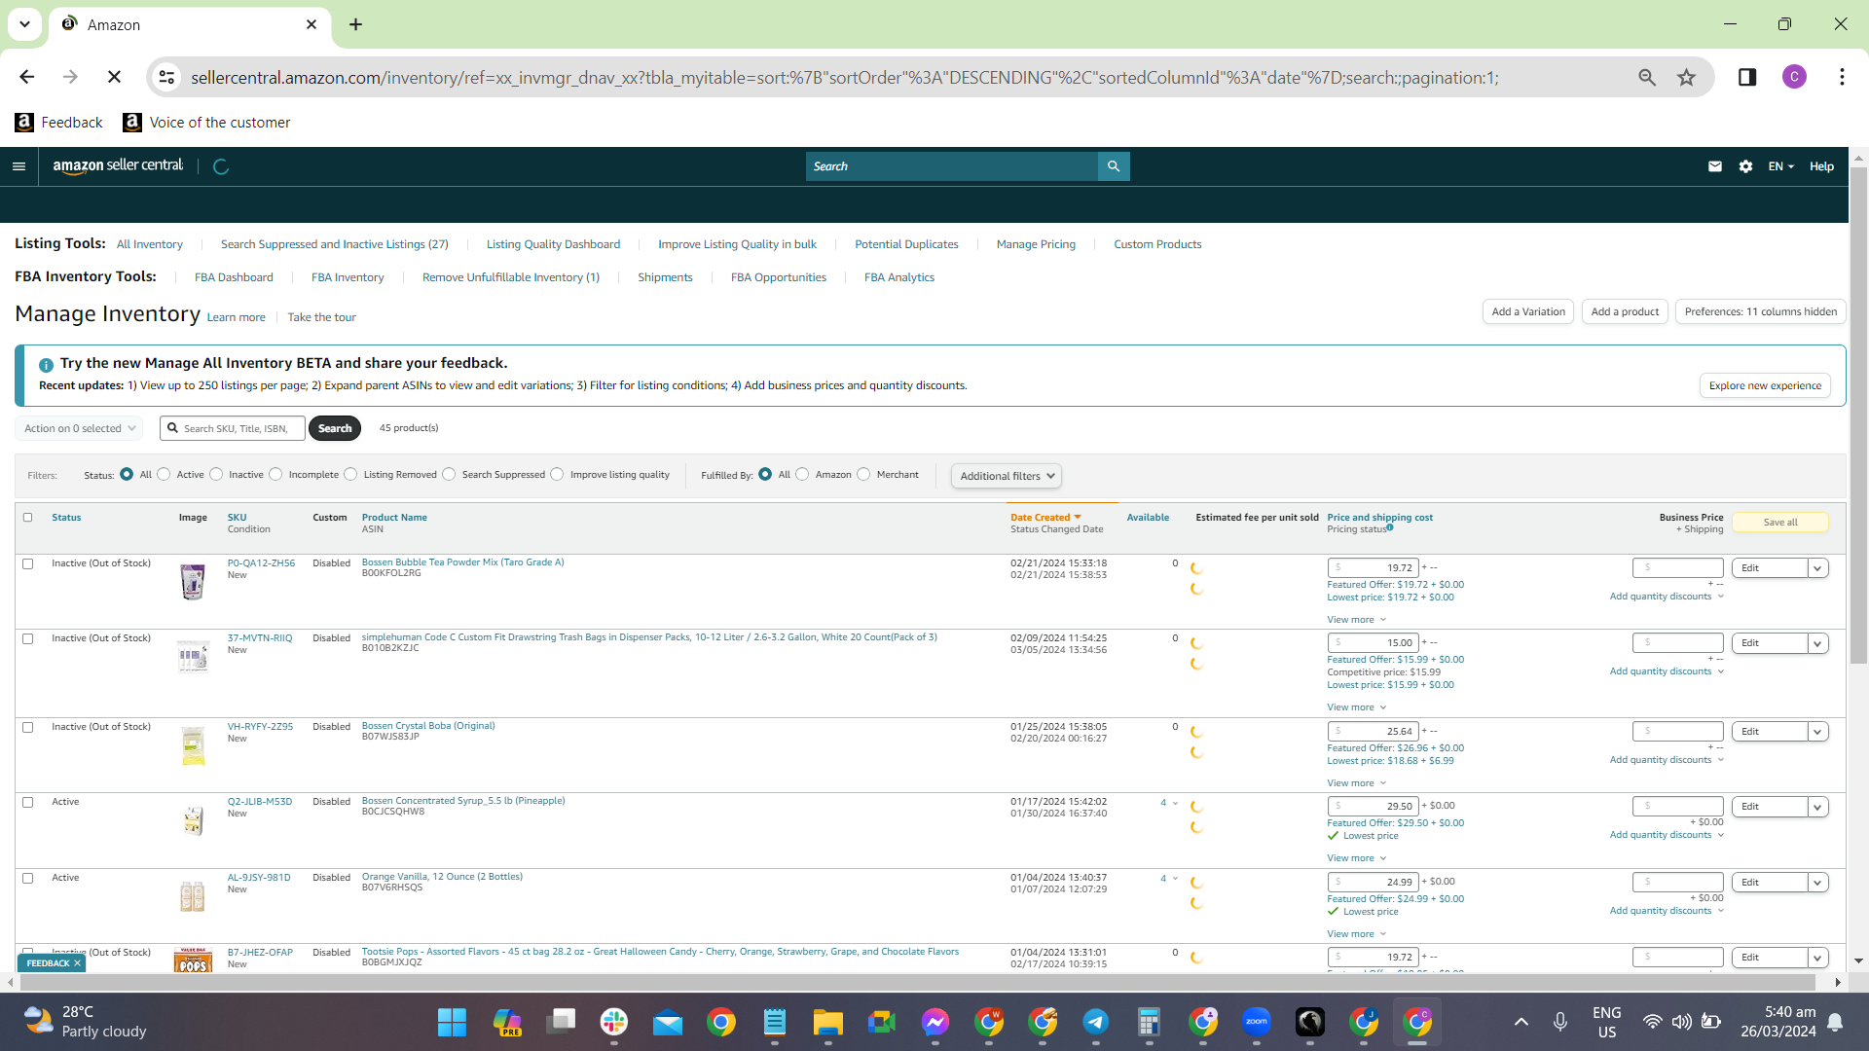
Task: Filter status by Active radio button
Action: [x=164, y=475]
